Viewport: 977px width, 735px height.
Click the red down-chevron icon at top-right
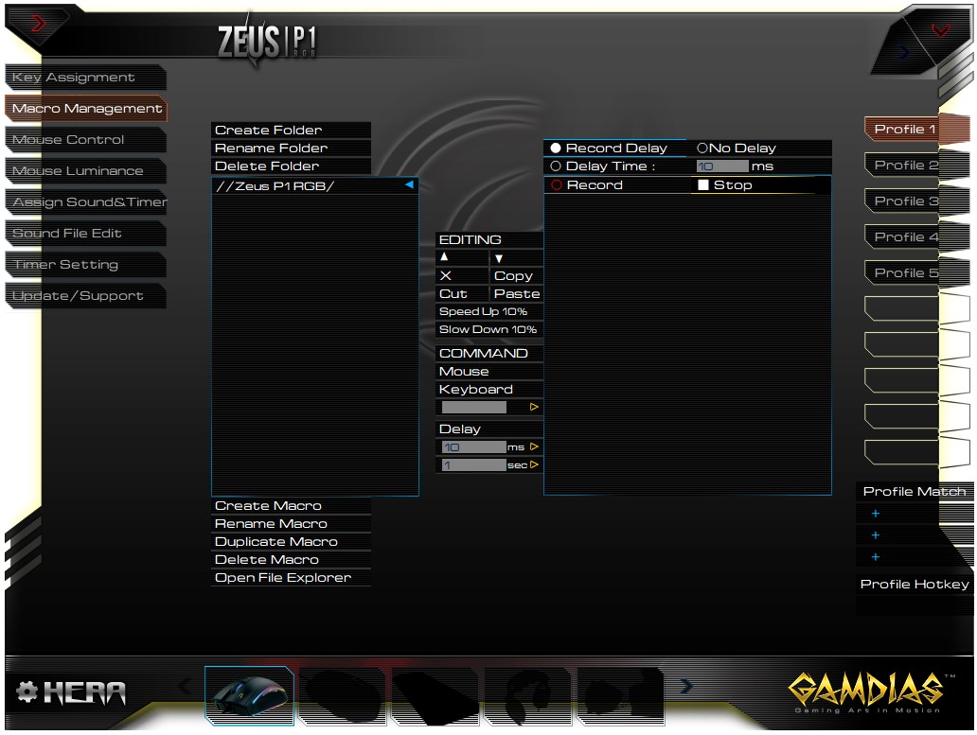pos(940,30)
